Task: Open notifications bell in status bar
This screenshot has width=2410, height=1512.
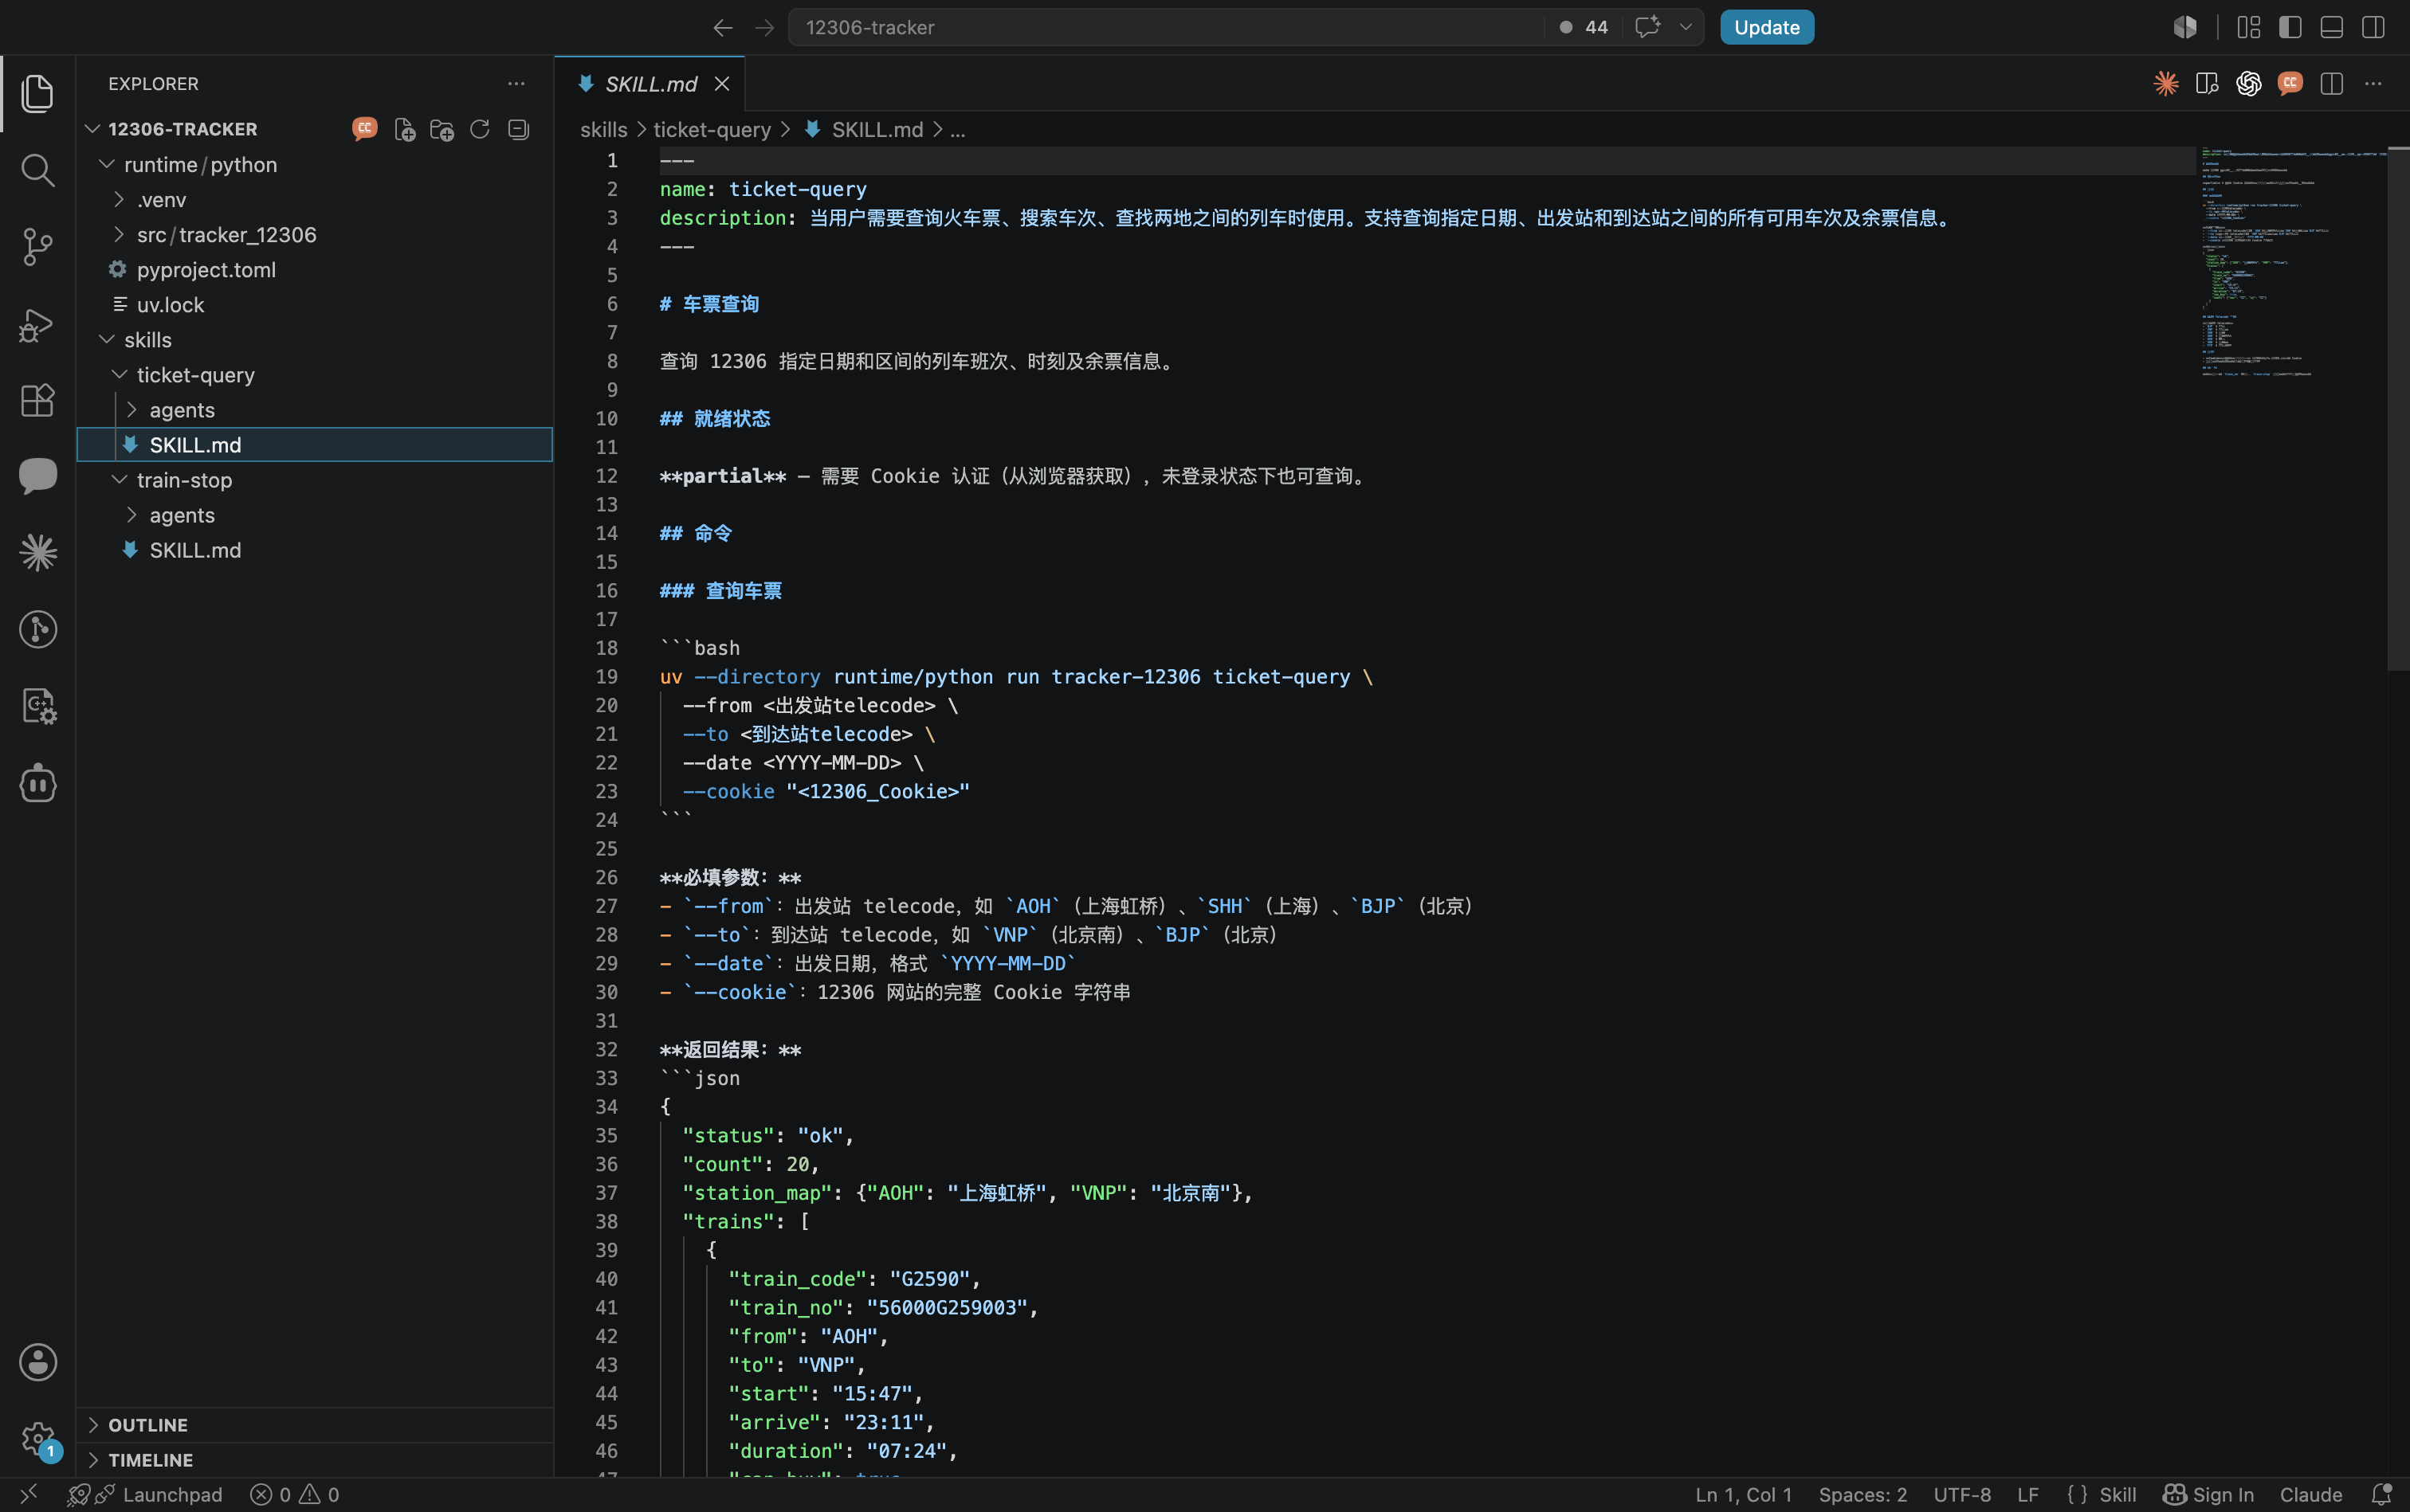Action: pos(2382,1494)
